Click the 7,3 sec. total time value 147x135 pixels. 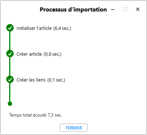[55, 115]
